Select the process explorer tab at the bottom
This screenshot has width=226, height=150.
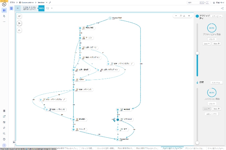click(x=172, y=148)
